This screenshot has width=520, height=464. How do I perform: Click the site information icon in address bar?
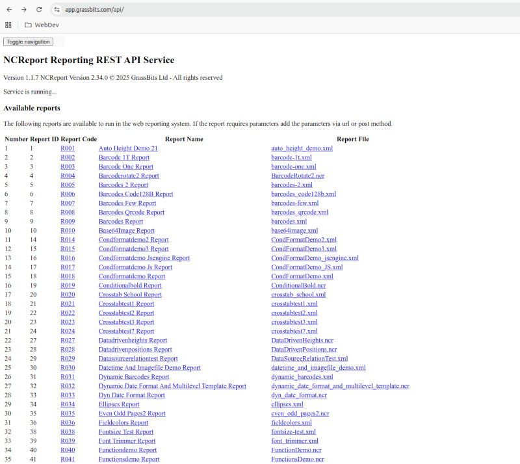tap(57, 10)
